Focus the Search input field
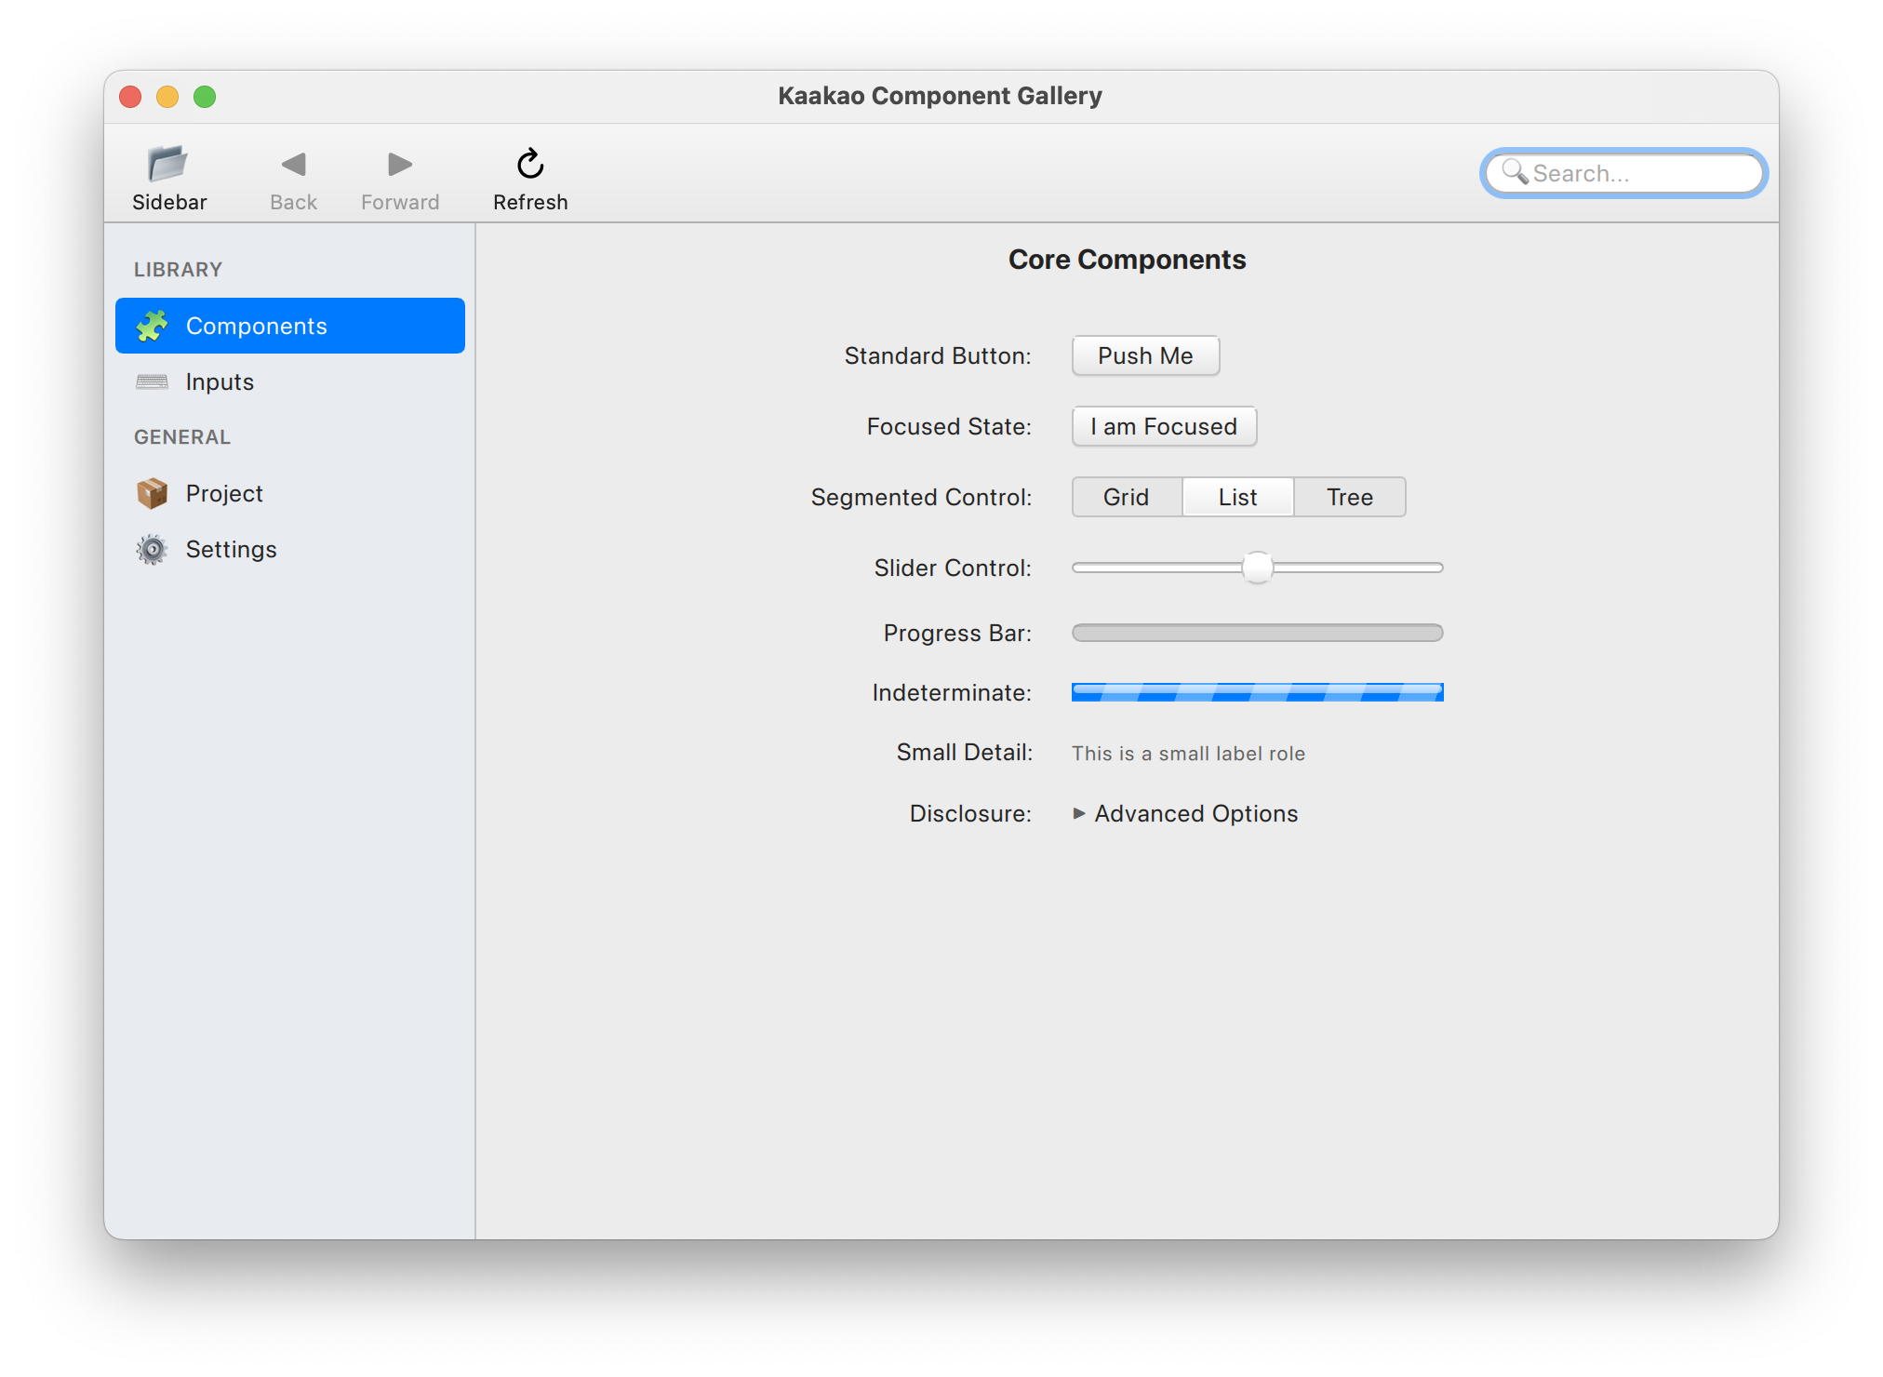 point(1623,173)
